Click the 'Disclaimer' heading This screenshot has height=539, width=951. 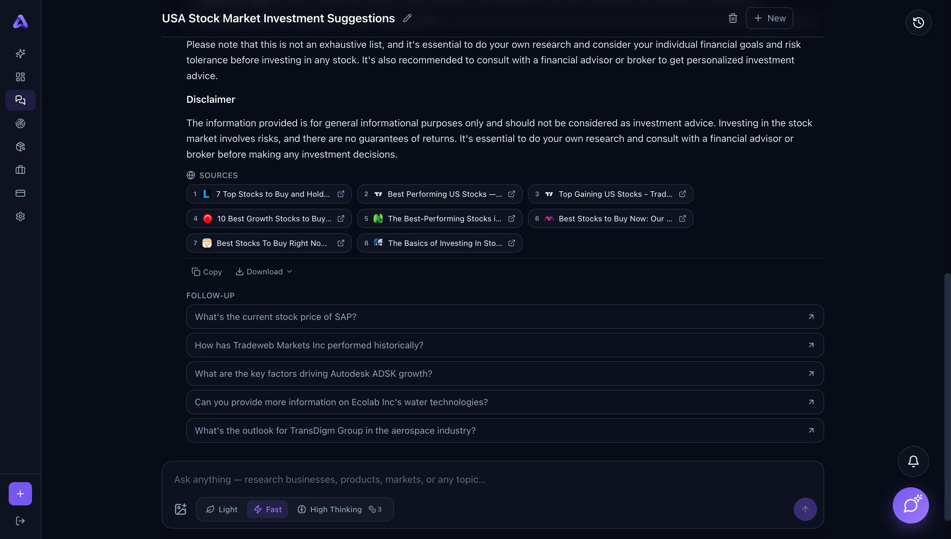(x=211, y=100)
